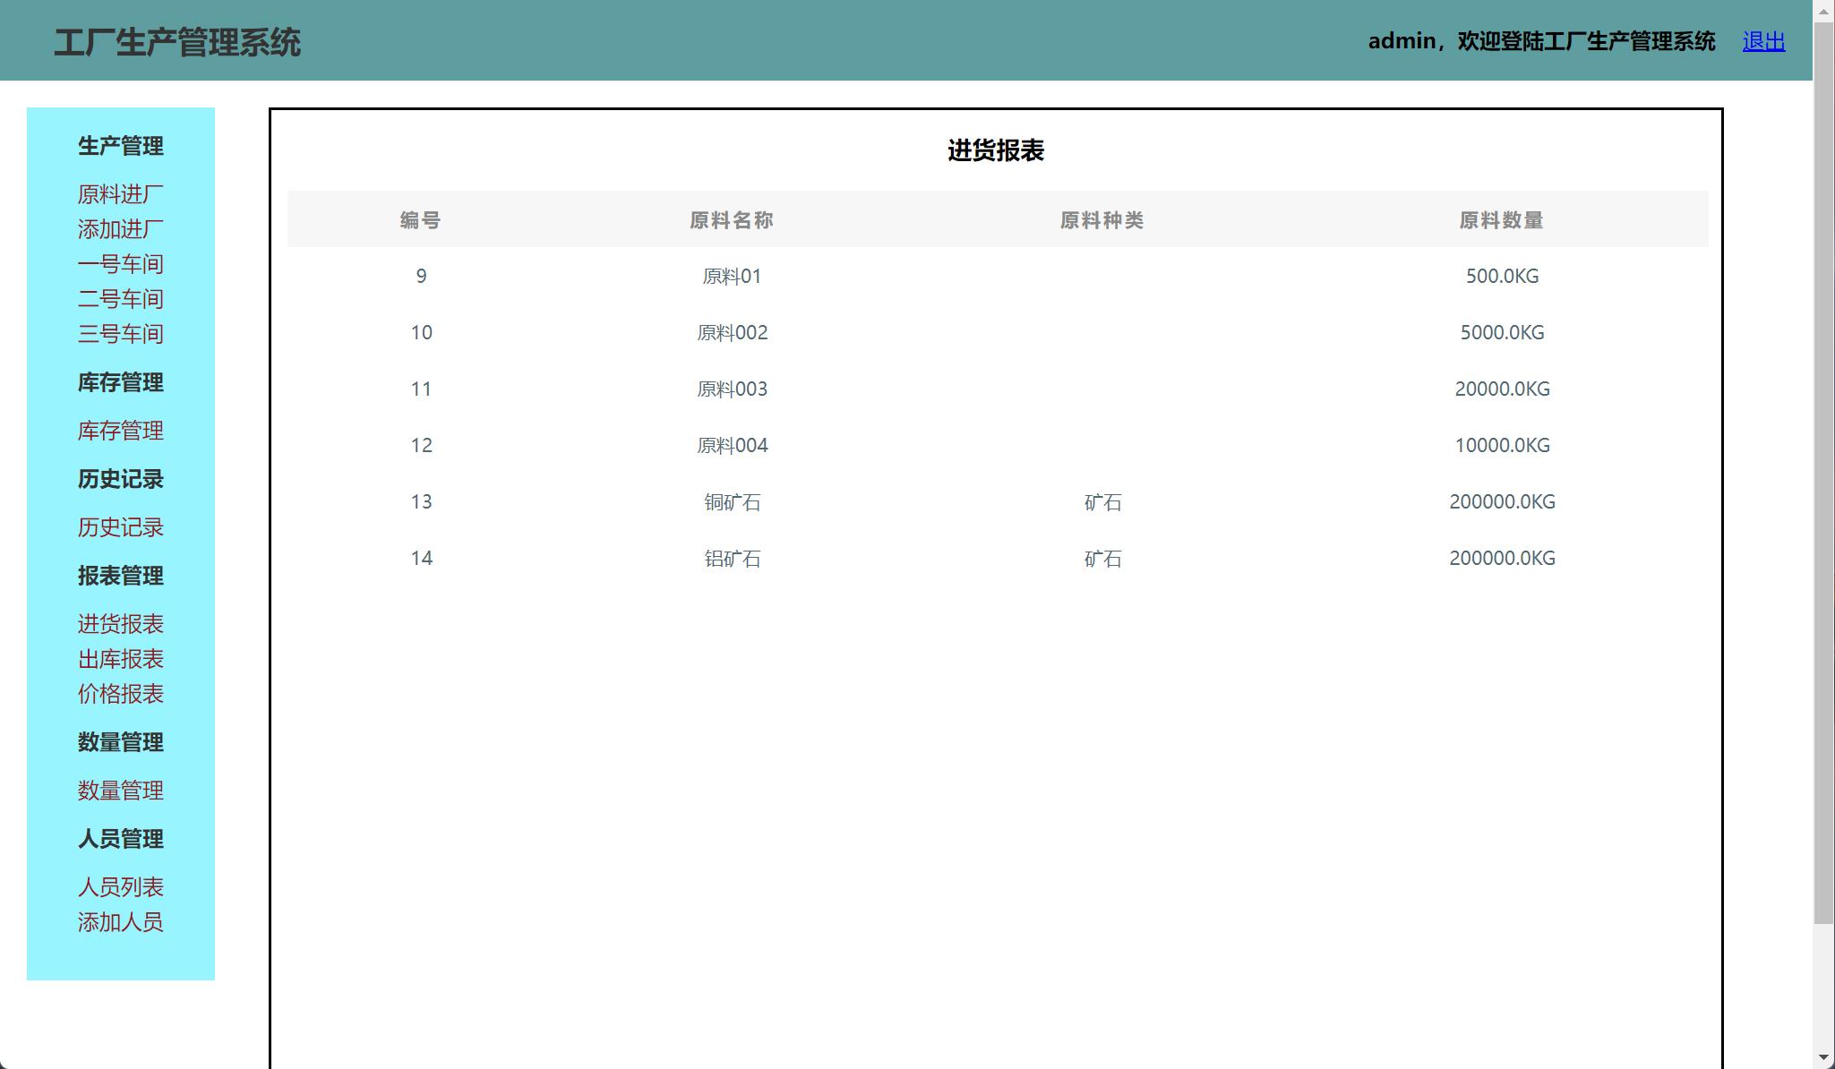Open the 一号车间 workshop page

point(120,263)
